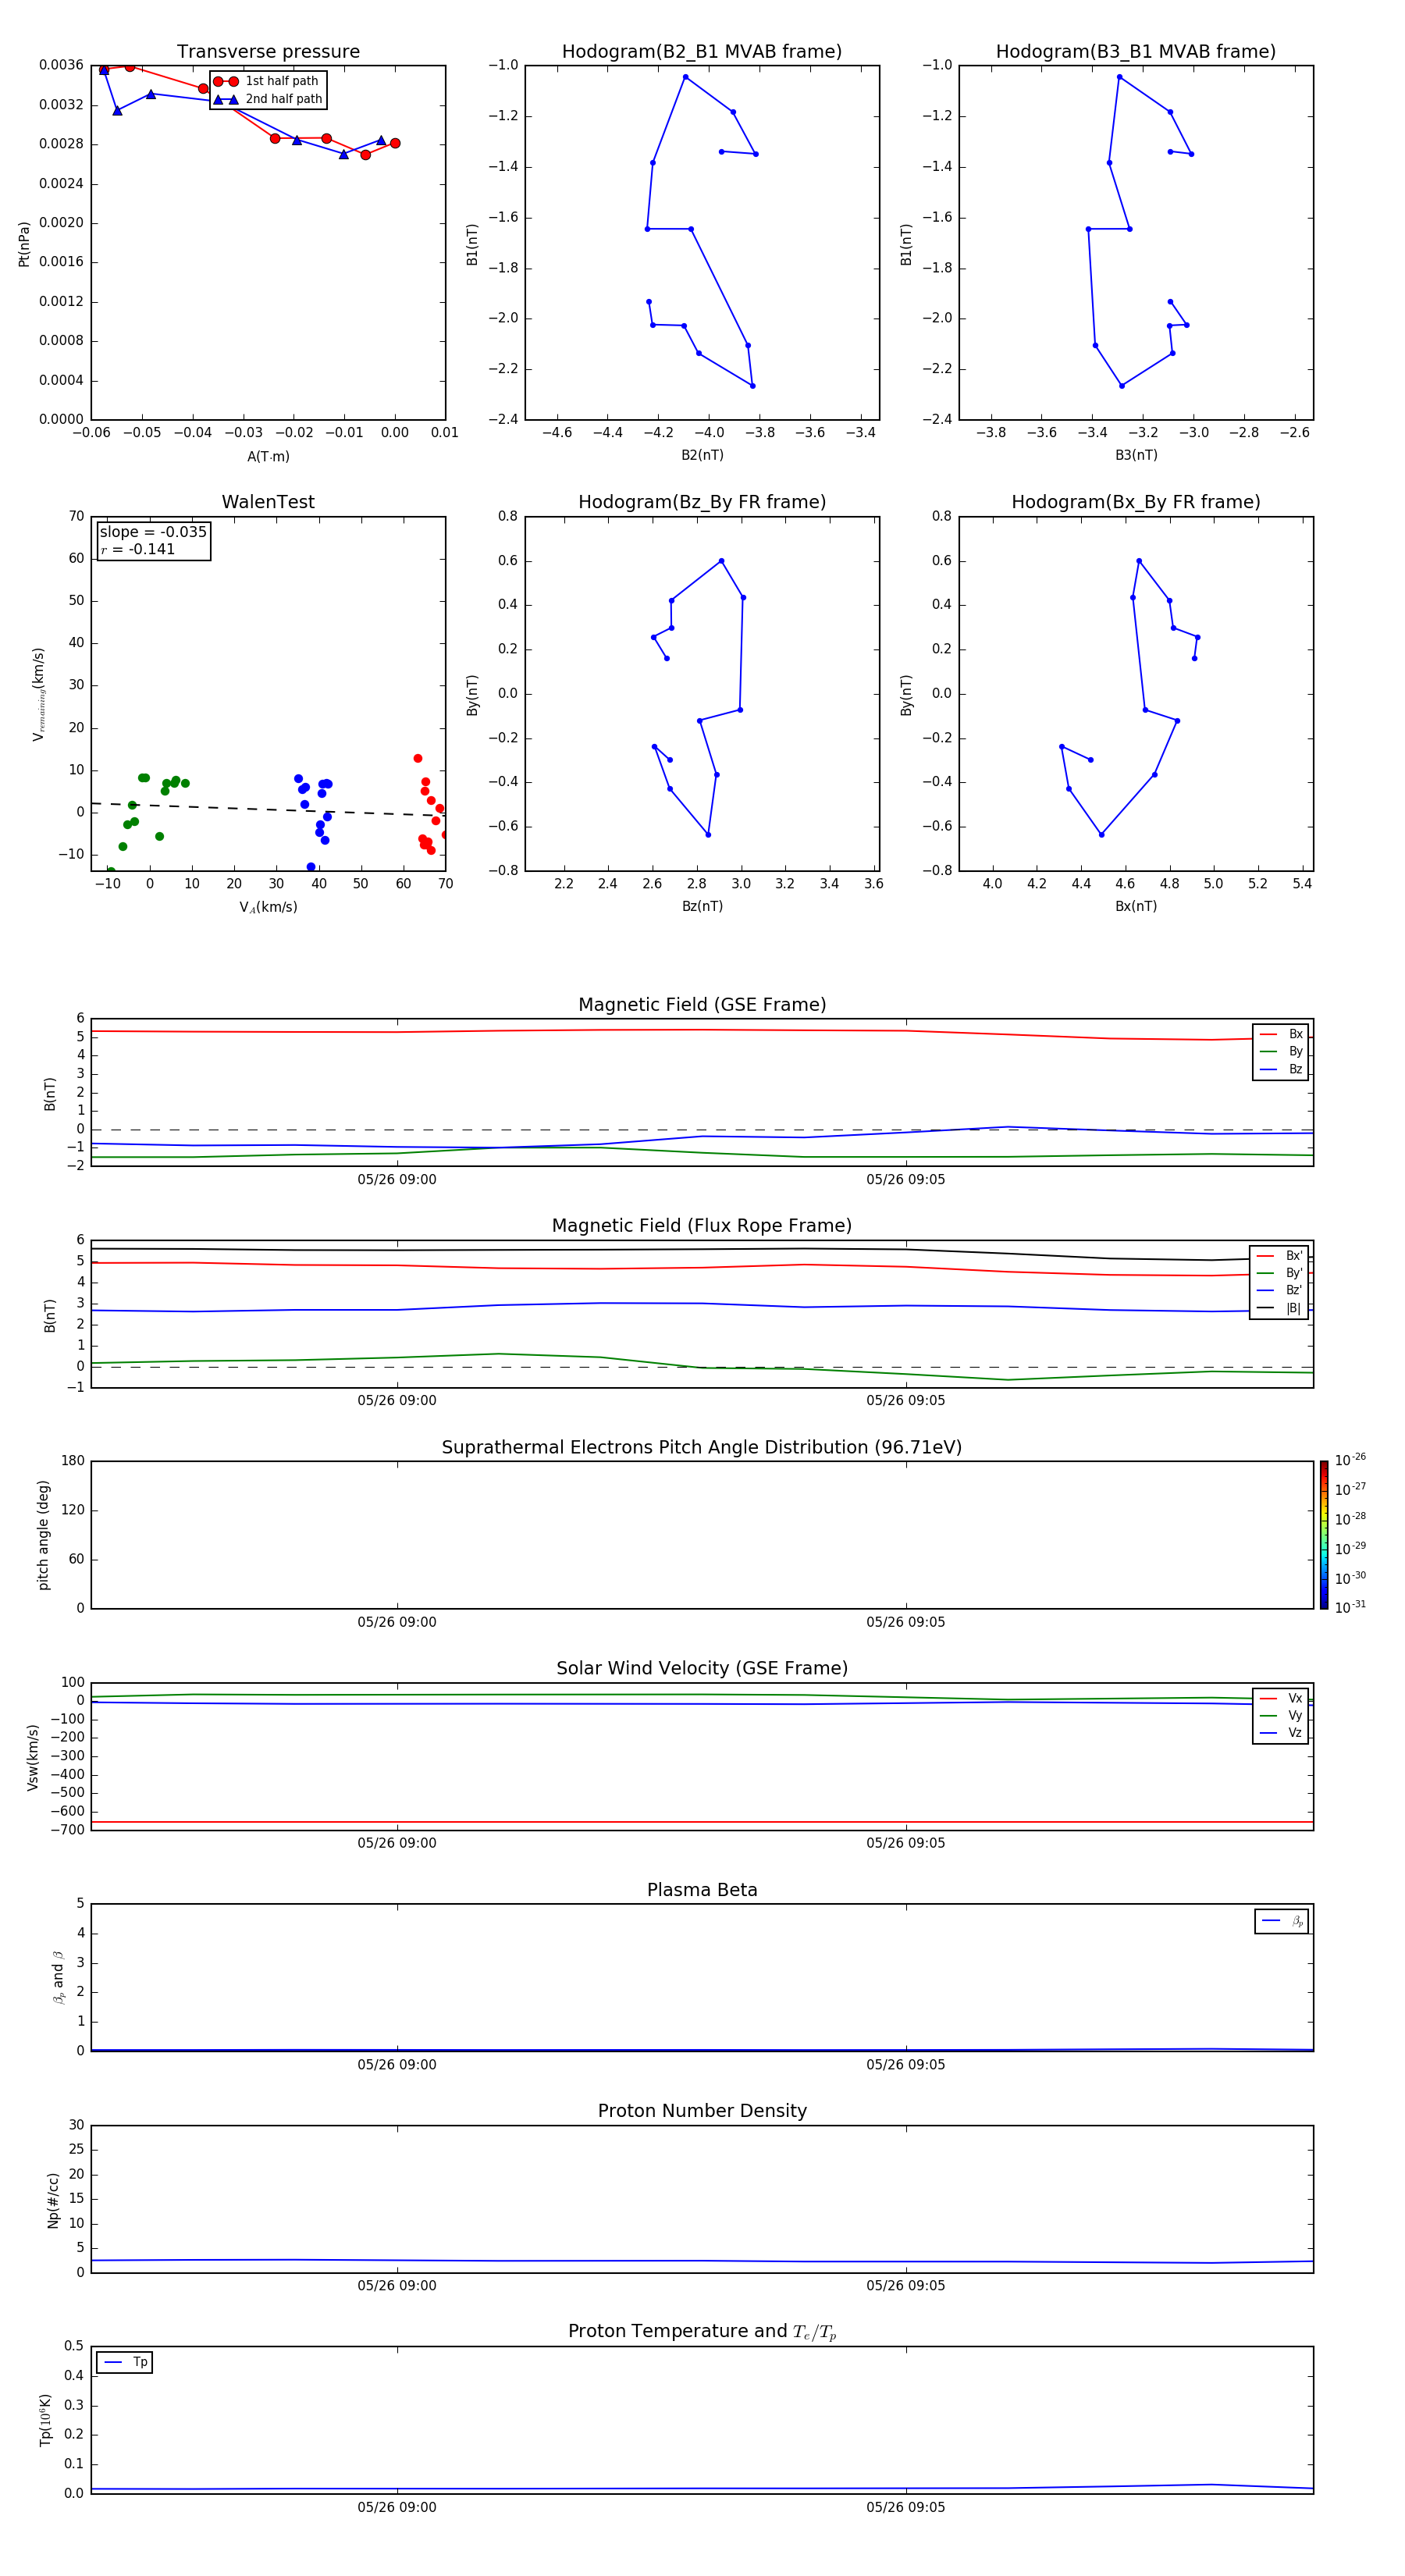The height and width of the screenshot is (2576, 1405).
Task: Select Vx entry in solar wind legend
Action: tap(1281, 1698)
